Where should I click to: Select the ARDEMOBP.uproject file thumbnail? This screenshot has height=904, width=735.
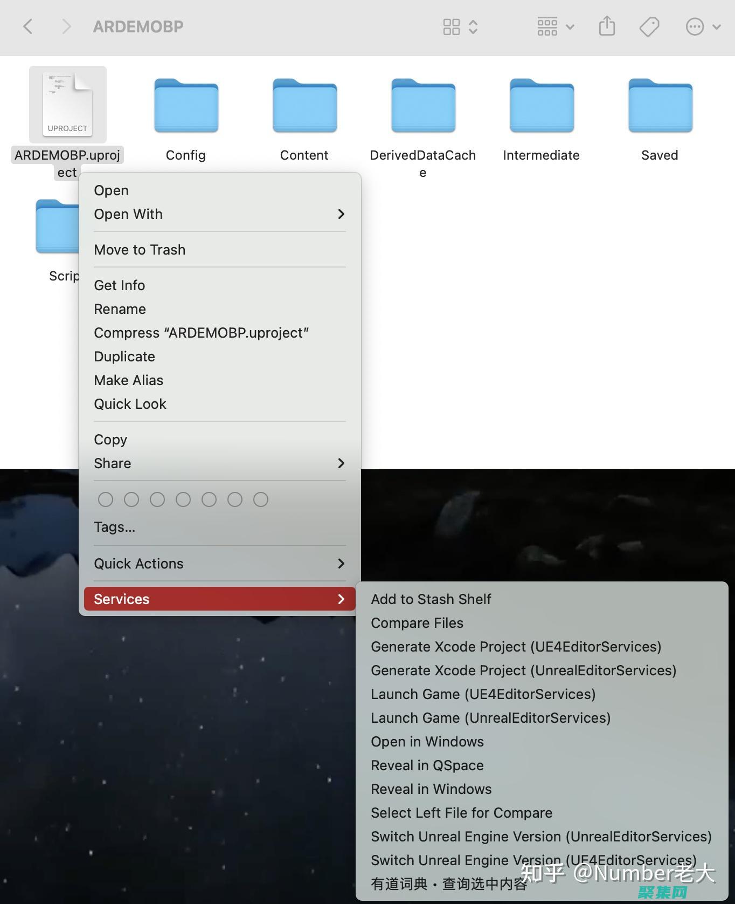coord(68,105)
